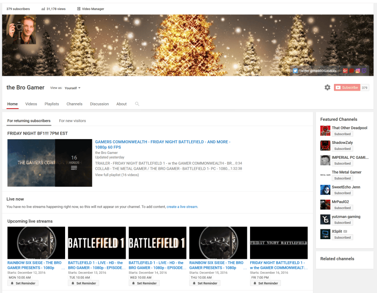Toggle Subscribed for XSplit

(342, 237)
